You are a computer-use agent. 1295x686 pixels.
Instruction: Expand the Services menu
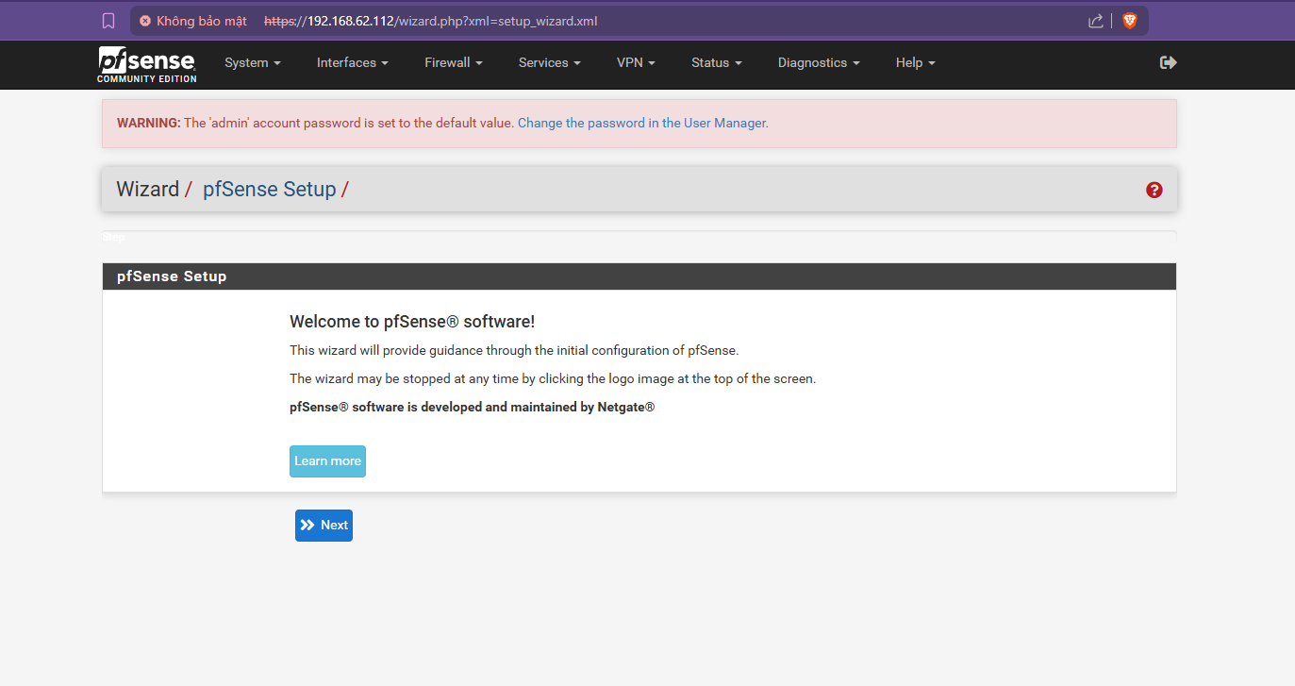[x=550, y=62]
